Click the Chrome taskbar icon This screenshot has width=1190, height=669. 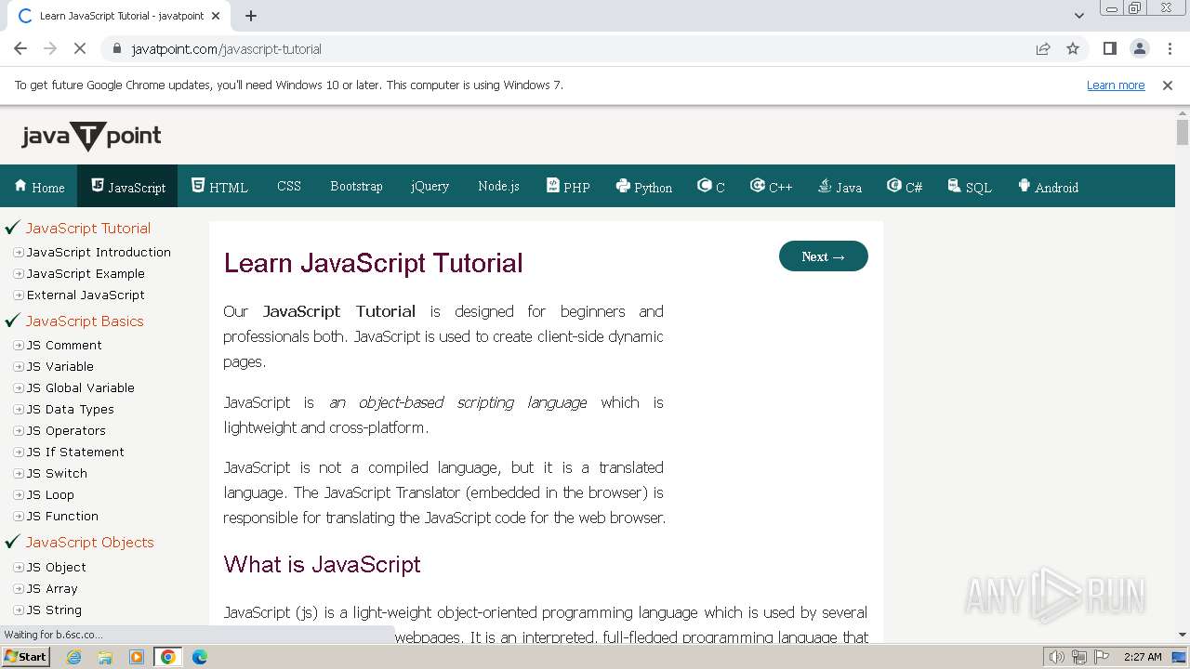(168, 657)
